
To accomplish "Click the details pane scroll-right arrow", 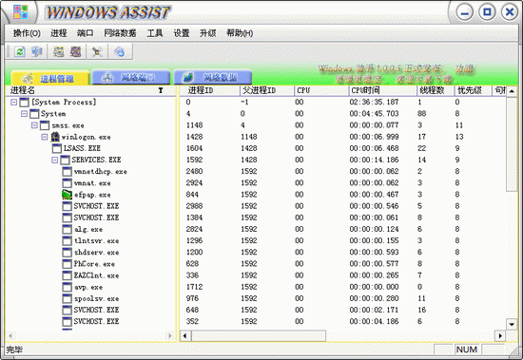I will (500, 335).
